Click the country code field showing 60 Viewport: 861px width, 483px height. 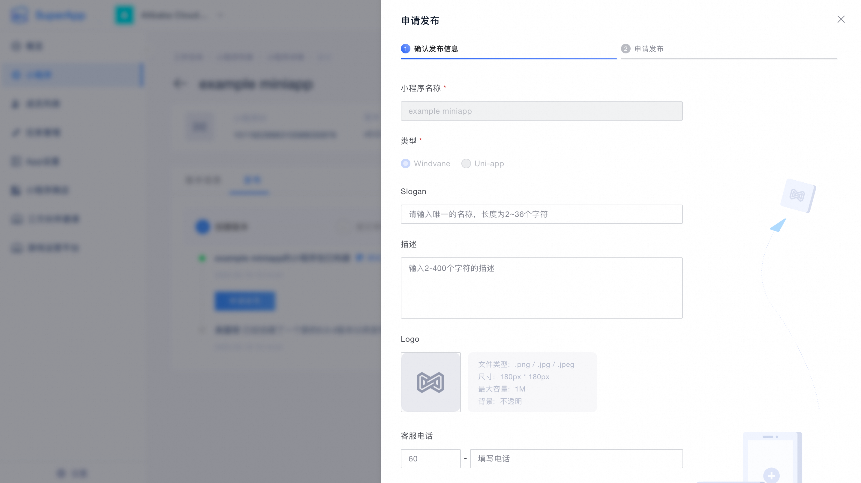(x=430, y=459)
